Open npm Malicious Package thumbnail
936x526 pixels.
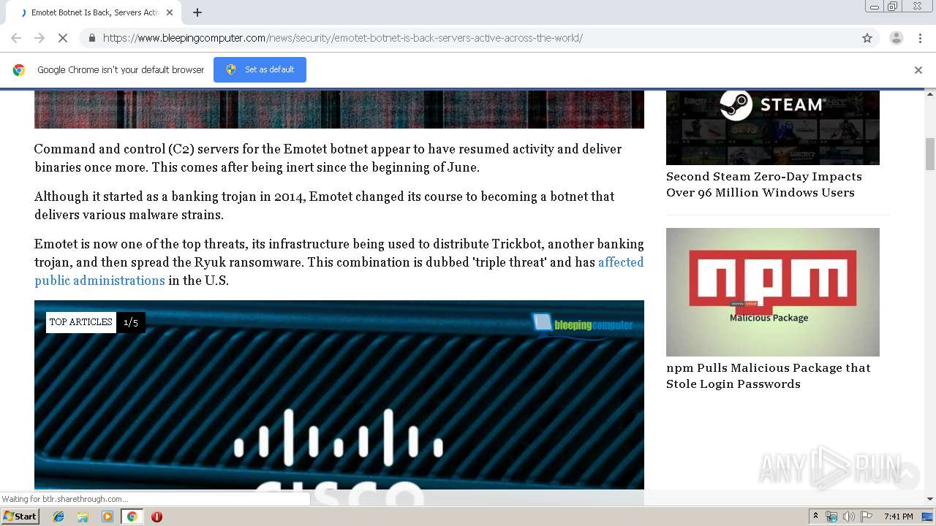pos(773,292)
